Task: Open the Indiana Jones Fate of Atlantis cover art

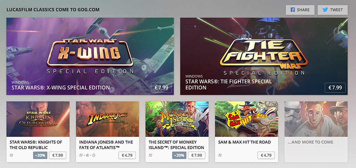Action: coord(107,119)
